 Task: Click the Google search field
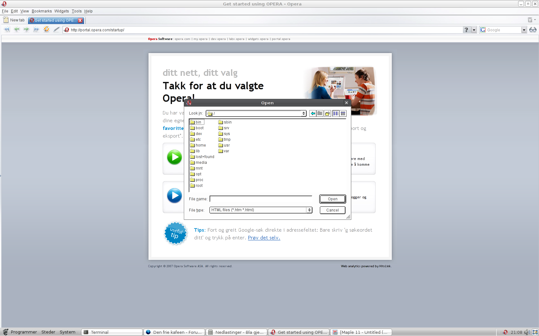[x=503, y=30]
